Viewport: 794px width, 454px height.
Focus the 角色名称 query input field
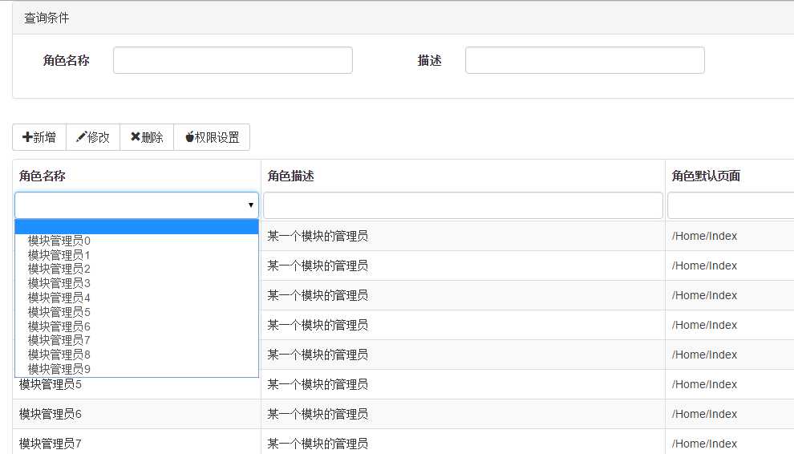[x=233, y=60]
